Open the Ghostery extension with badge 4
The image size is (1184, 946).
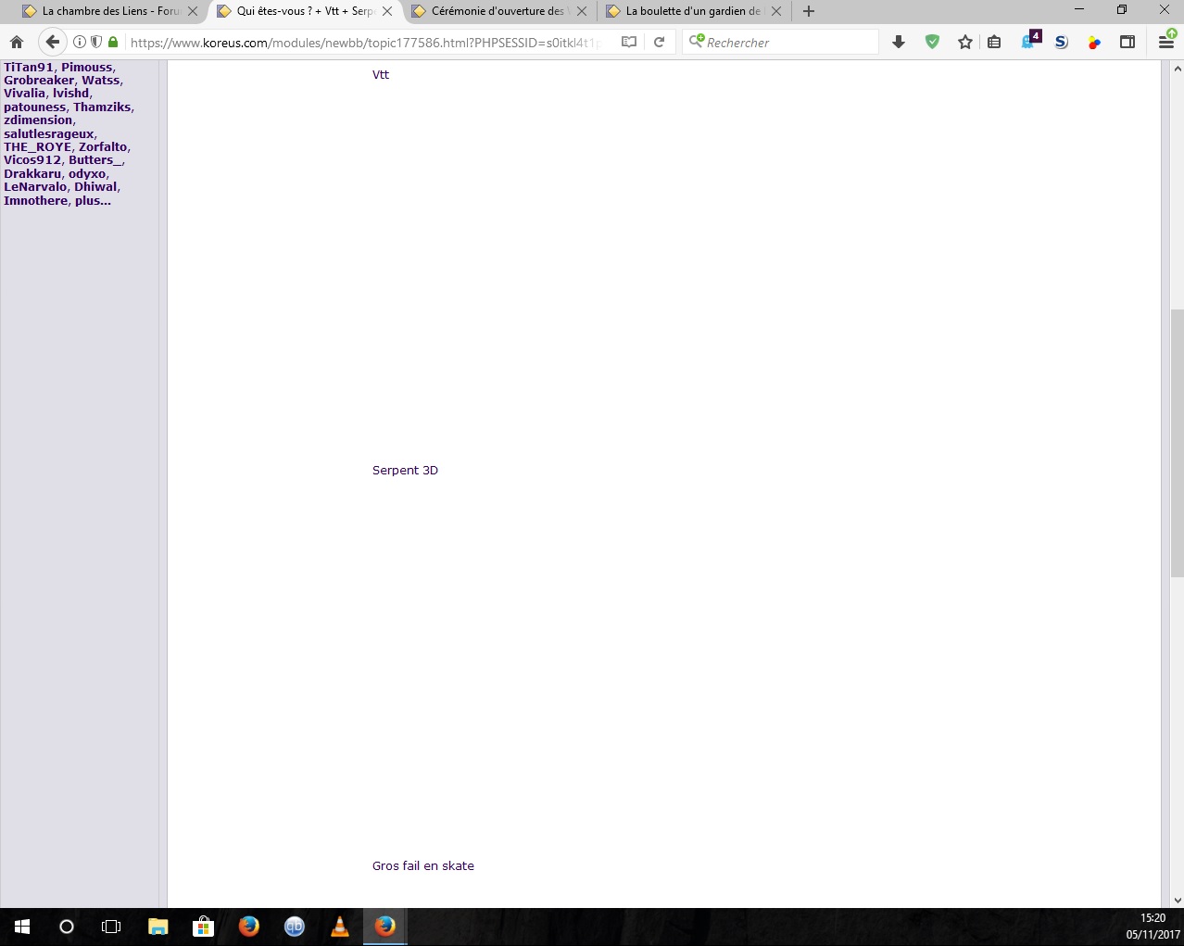pyautogui.click(x=1028, y=42)
